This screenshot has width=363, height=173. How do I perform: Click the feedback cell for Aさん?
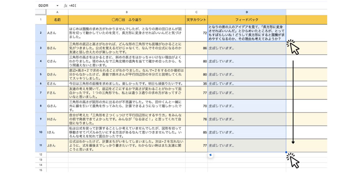[246, 33]
